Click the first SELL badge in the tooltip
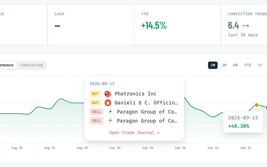 coord(96,112)
